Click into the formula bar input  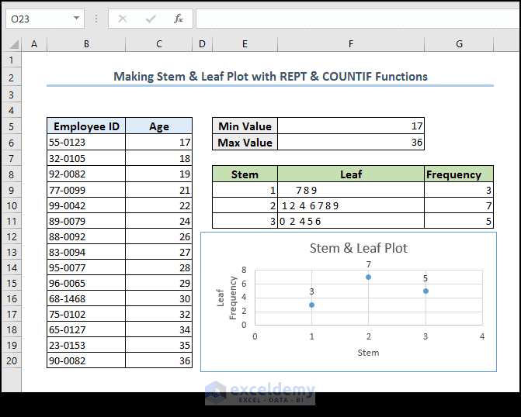click(357, 19)
